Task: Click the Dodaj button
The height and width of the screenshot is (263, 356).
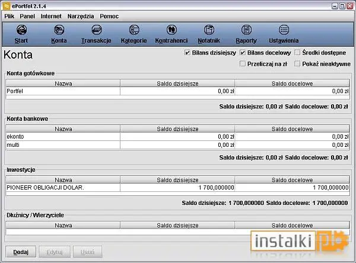Action: point(21,252)
